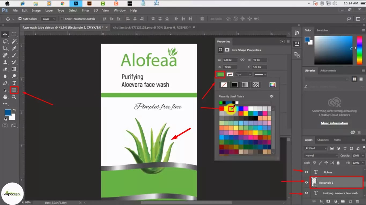Open the Kind filter dropdown in Layers
Image resolution: width=366 pixels, height=205 pixels.
click(315, 148)
